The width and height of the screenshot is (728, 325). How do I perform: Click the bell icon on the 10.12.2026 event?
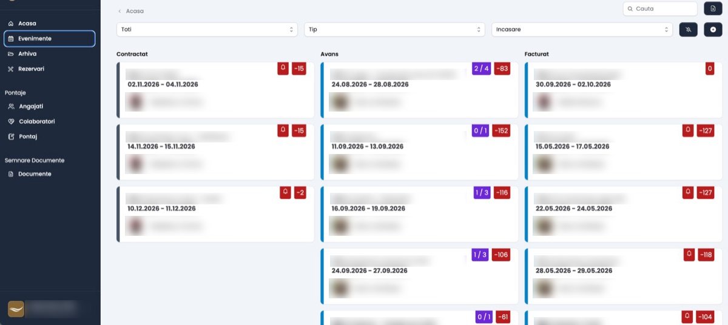286,192
